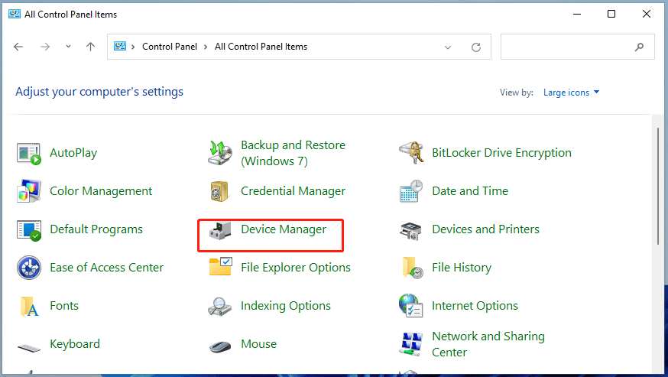
Task: Click the Credential Manager safe icon
Action: 220,191
